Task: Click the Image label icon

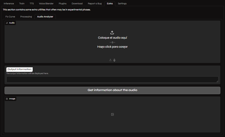Action: [x=7, y=99]
